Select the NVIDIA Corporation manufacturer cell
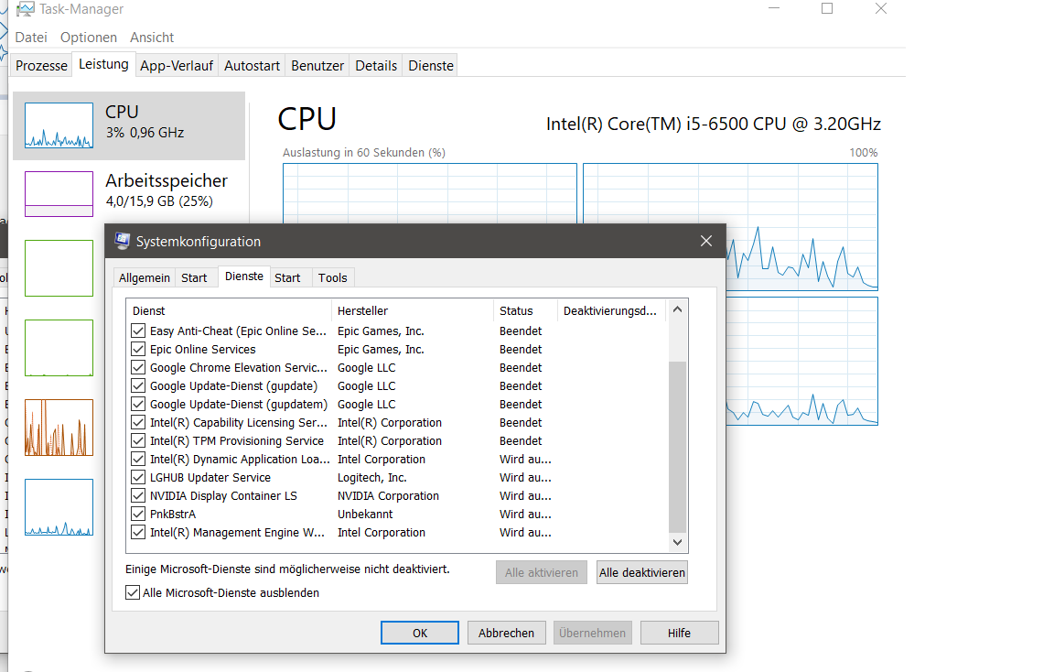Image resolution: width=1054 pixels, height=672 pixels. tap(389, 495)
